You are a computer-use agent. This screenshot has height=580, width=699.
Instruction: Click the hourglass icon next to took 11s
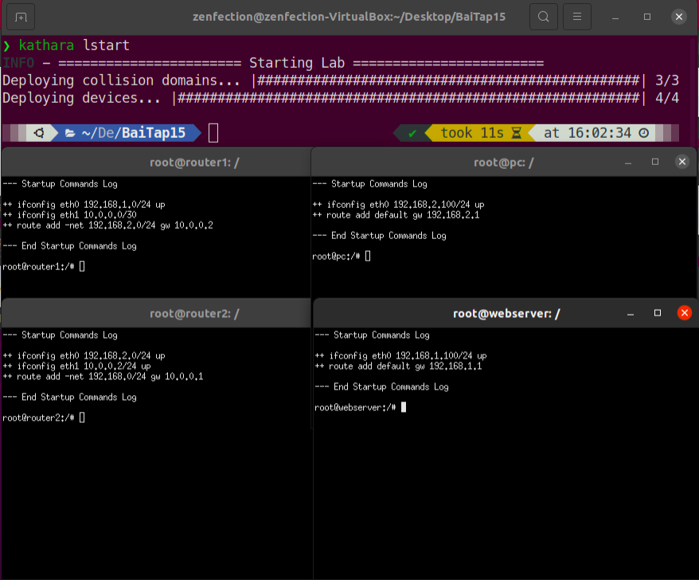tap(516, 133)
